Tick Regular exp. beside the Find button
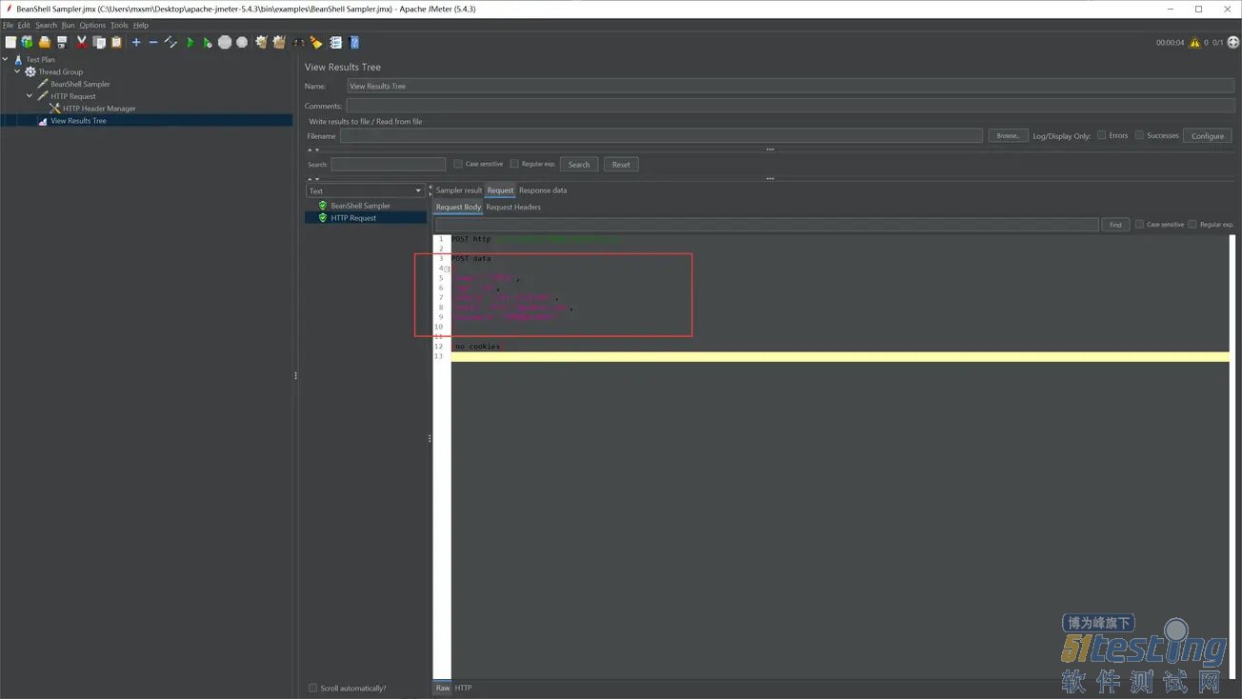This screenshot has height=699, width=1242. (1192, 225)
